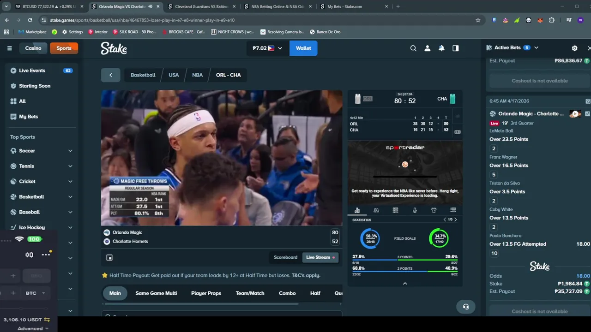Play the stream thumbnail on the Orlando Magic bet
Image resolution: width=591 pixels, height=332 pixels.
(x=575, y=113)
